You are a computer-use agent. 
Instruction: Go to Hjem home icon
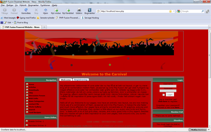pyautogui.click(x=45, y=10)
